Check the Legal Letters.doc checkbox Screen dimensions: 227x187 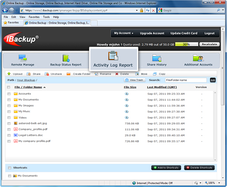(x=9, y=135)
